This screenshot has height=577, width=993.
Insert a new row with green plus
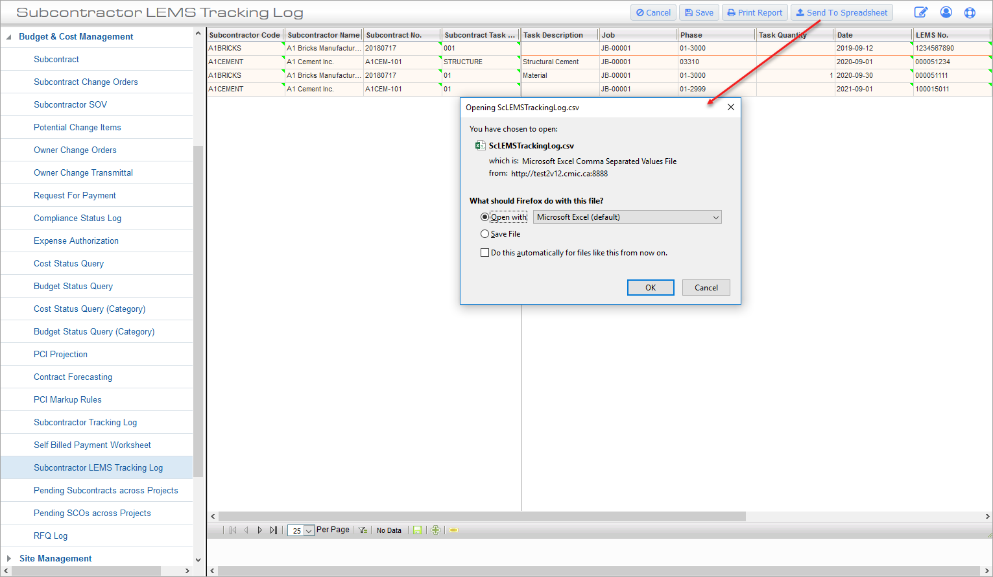(x=435, y=530)
